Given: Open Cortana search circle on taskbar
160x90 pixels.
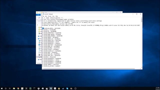Looking at the screenshot, I should click(x=6, y=88).
